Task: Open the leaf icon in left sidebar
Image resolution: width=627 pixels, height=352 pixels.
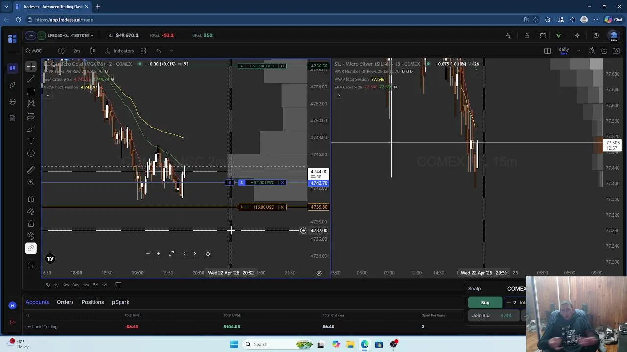Action: [12, 85]
